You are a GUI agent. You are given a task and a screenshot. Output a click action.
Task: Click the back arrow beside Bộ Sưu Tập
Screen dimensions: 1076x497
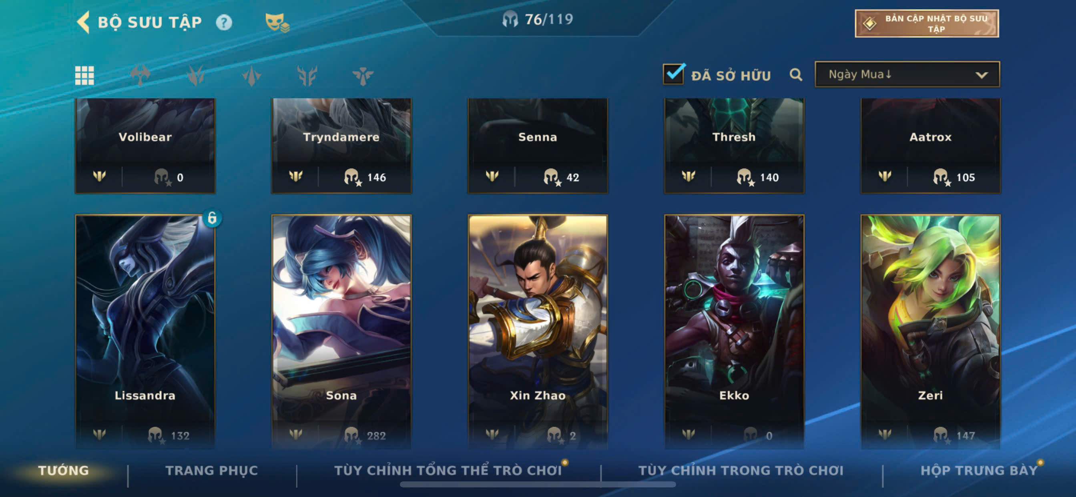84,22
